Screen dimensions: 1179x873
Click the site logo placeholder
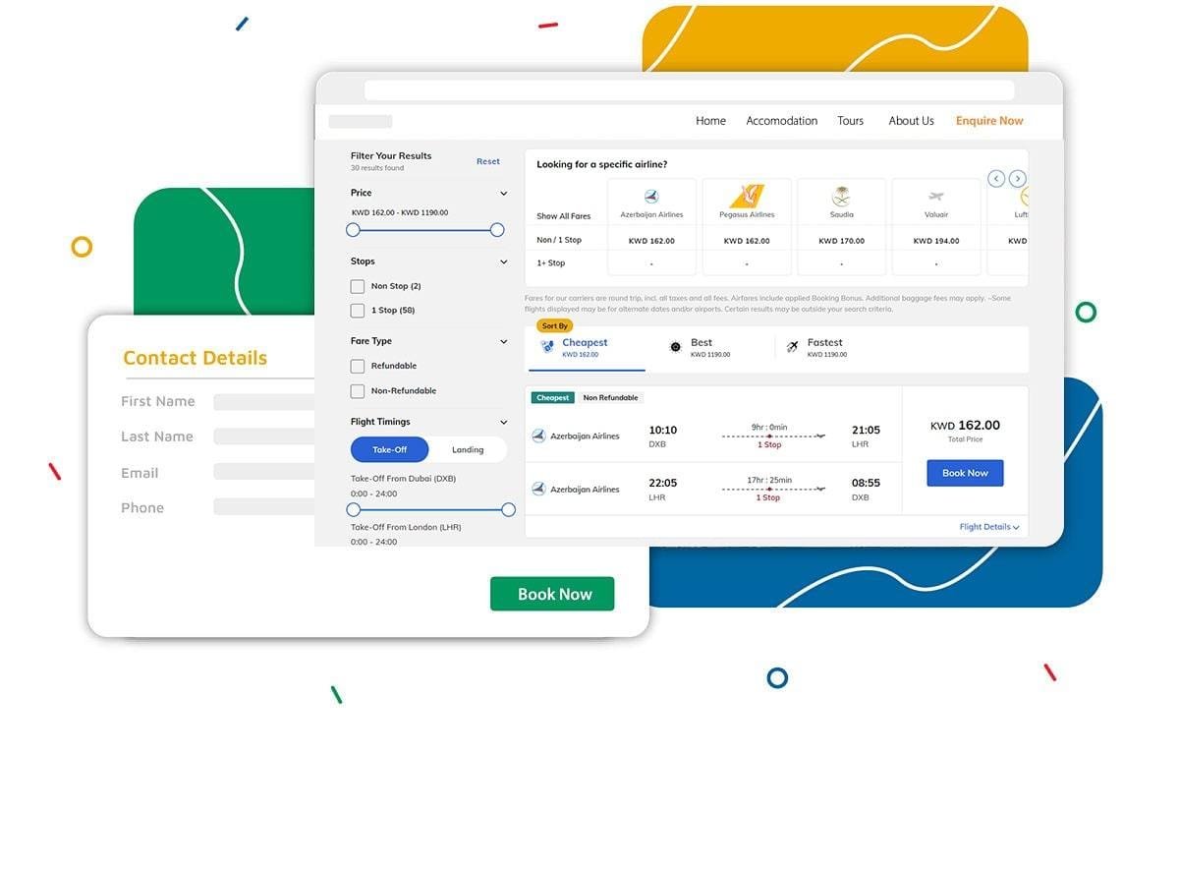tap(361, 122)
